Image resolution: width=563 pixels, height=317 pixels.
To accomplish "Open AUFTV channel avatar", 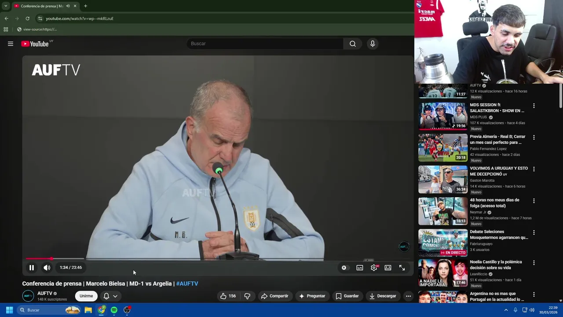I will click(x=28, y=296).
